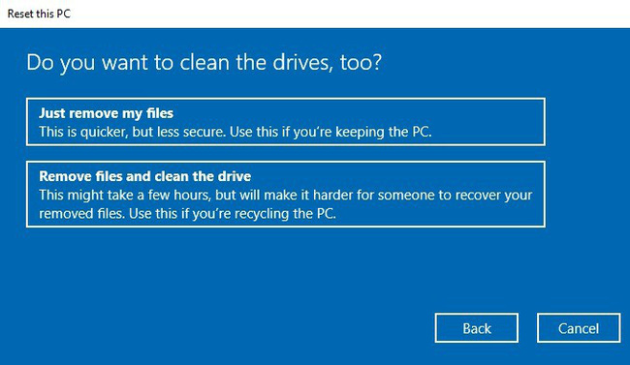630x365 pixels.
Task: Click 'This might take a few hours' description
Action: [x=125, y=196]
